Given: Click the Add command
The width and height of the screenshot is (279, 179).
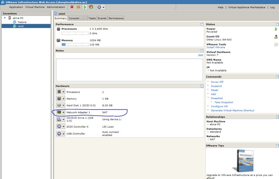Looking at the screenshot, I should pyautogui.click(x=213, y=94).
